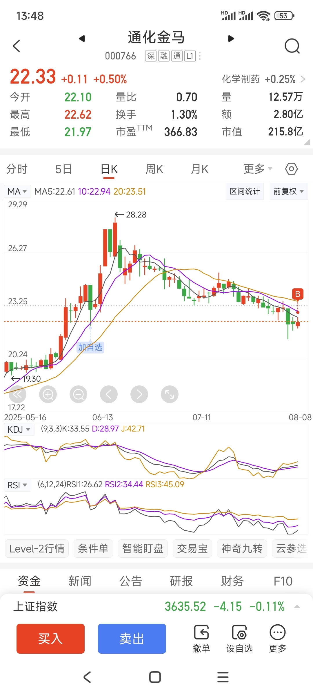The image size is (313, 696).
Task: Open 交易宝 shortcut
Action: tap(192, 548)
